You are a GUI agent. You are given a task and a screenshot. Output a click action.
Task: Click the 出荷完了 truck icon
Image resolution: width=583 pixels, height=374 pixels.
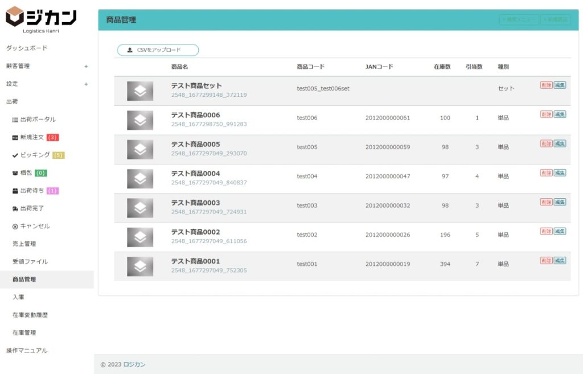pyautogui.click(x=15, y=208)
